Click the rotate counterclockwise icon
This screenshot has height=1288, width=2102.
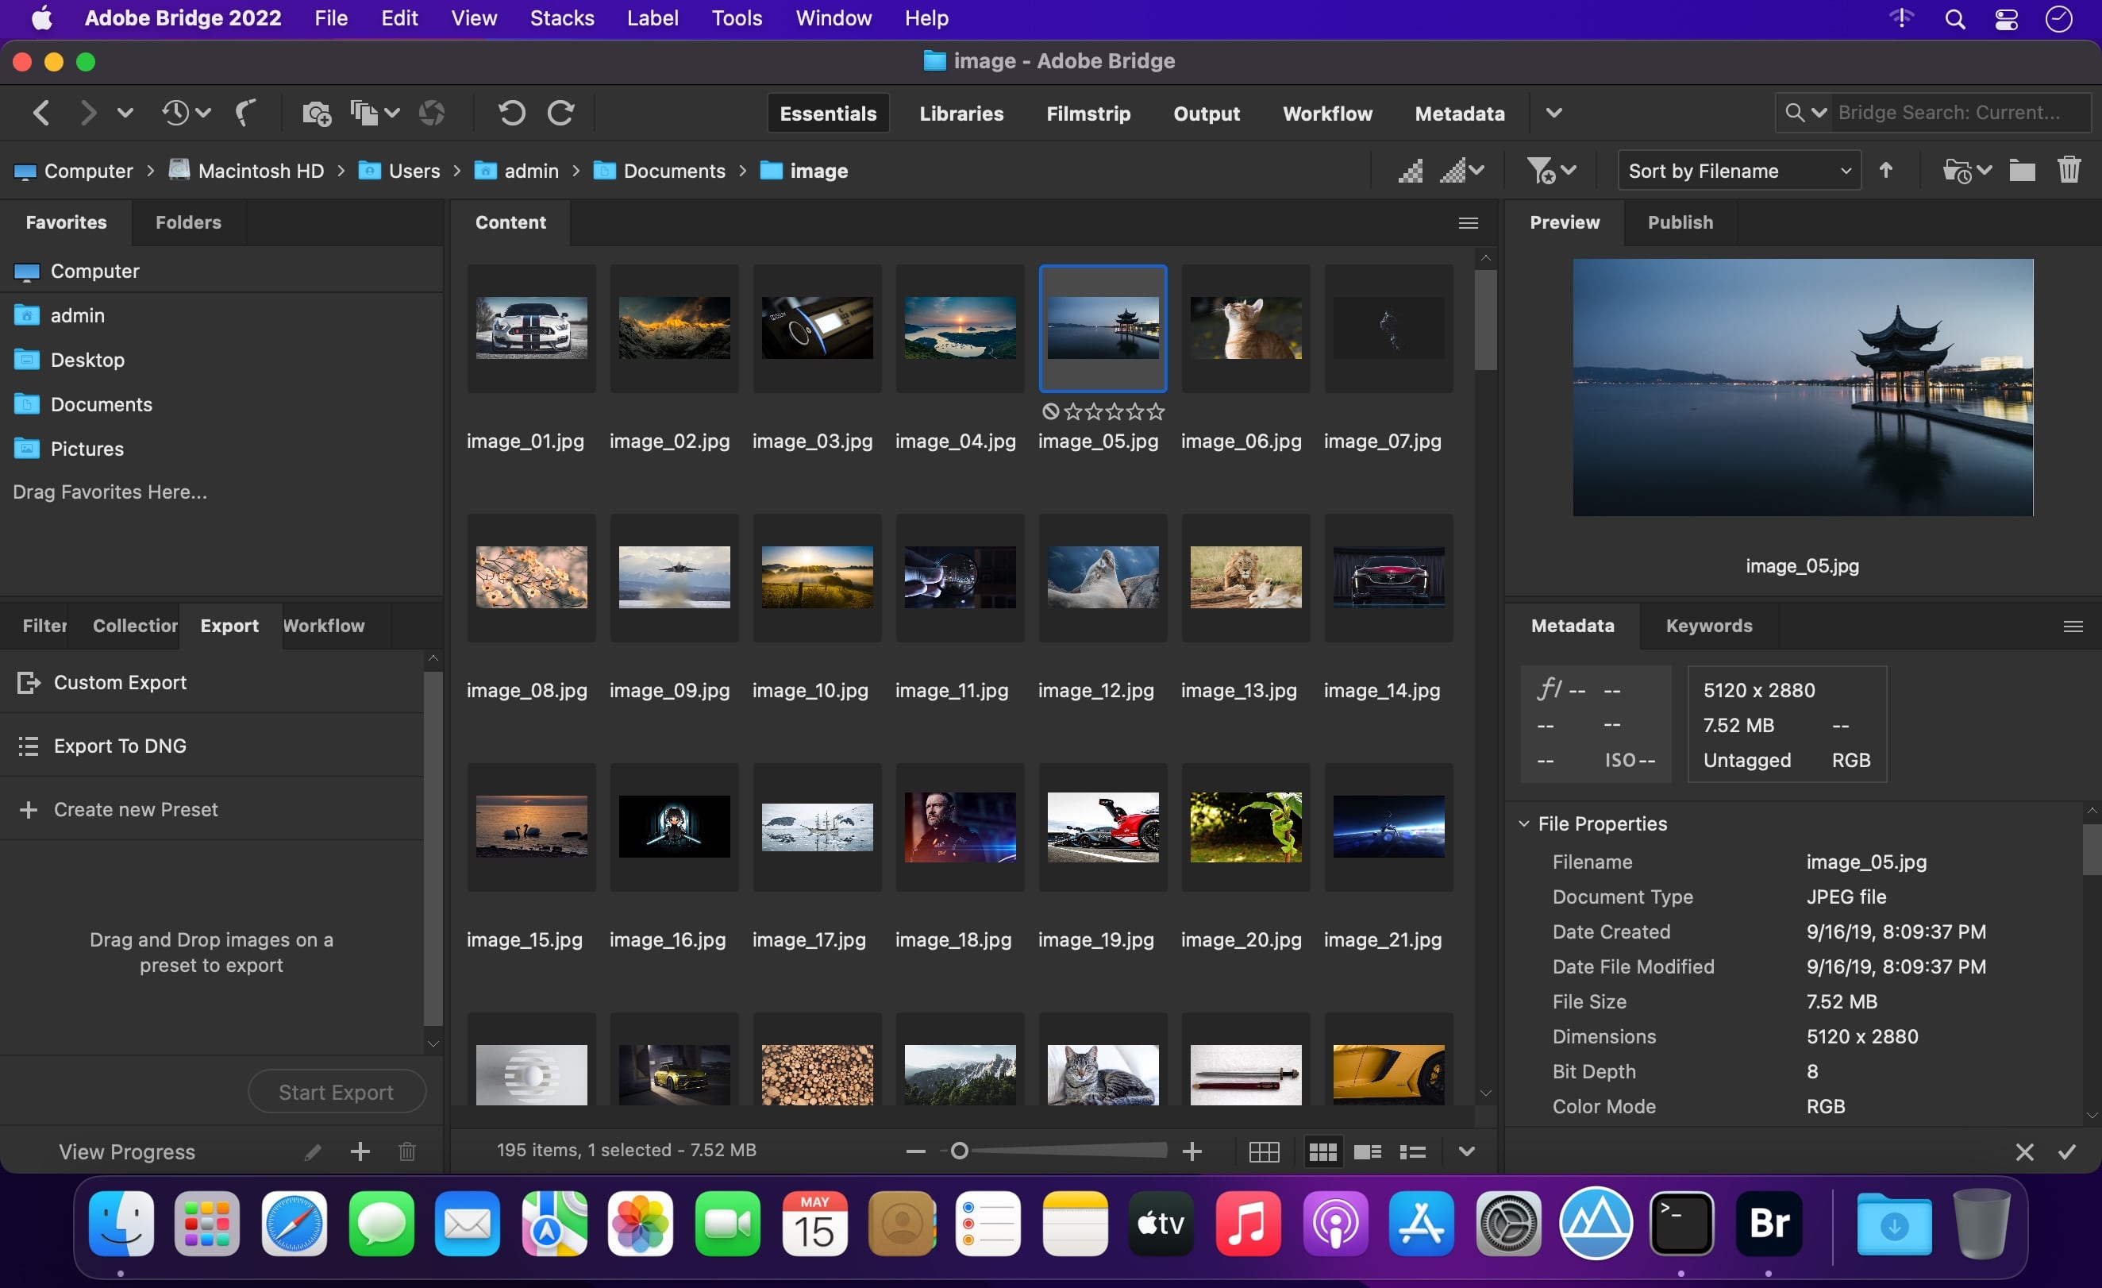[511, 113]
